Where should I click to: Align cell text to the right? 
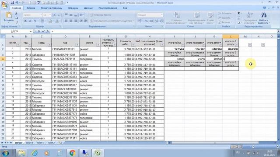[x=76, y=21]
